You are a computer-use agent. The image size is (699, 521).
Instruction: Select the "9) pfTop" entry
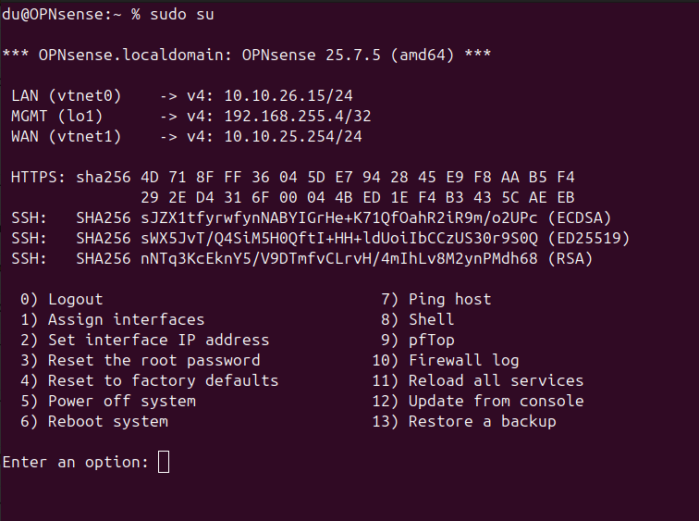point(417,340)
